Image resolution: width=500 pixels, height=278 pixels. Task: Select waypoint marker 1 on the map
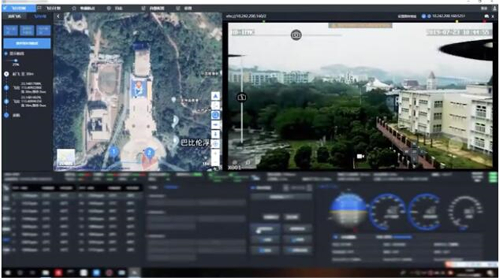pos(114,152)
